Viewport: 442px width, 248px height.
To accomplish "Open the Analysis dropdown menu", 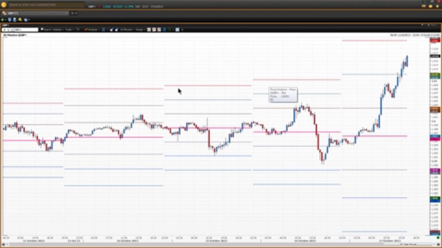I will click(x=92, y=30).
